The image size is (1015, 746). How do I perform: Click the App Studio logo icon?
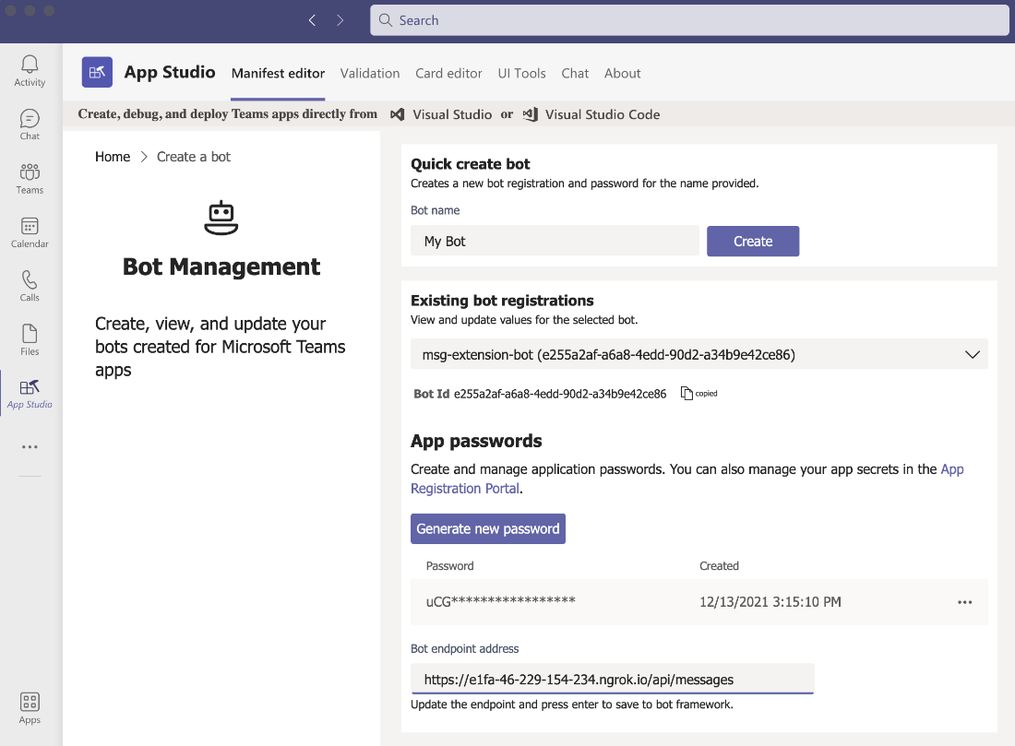(x=97, y=72)
